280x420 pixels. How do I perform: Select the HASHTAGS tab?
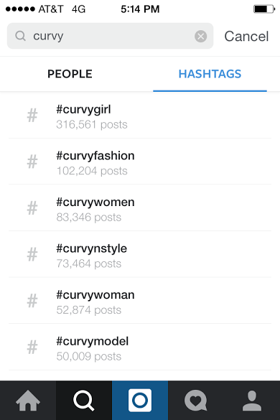pos(210,74)
